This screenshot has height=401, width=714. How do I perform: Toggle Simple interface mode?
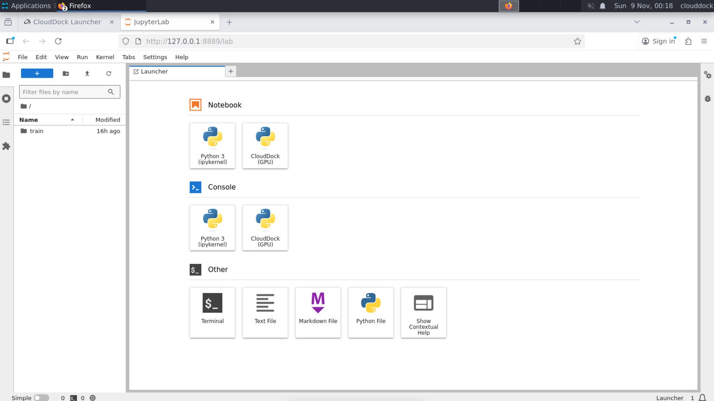click(x=42, y=398)
